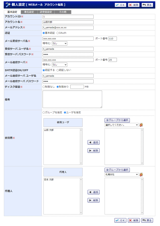Viewport: 160px width, 226px height.
Task: Choose the 制限あり disk capacity option
Action: tap(58, 87)
